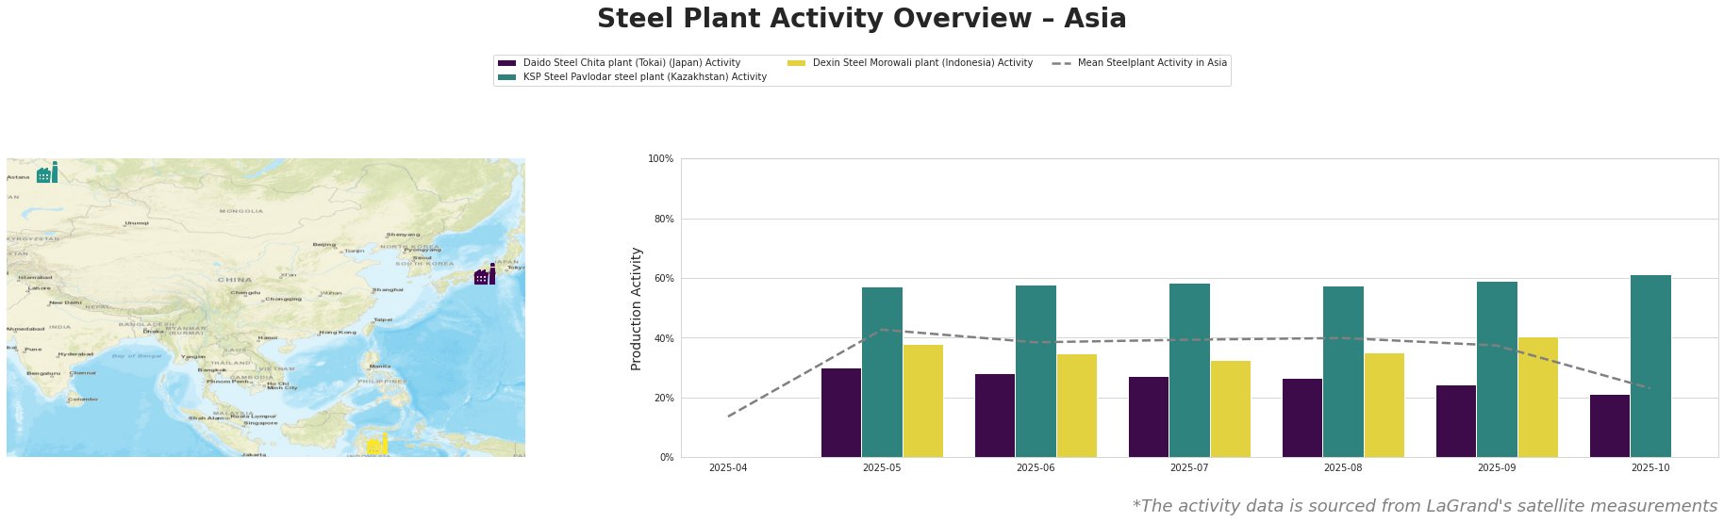The width and height of the screenshot is (1724, 522).
Task: Click the purple bar for 2025-05
Action: [841, 412]
